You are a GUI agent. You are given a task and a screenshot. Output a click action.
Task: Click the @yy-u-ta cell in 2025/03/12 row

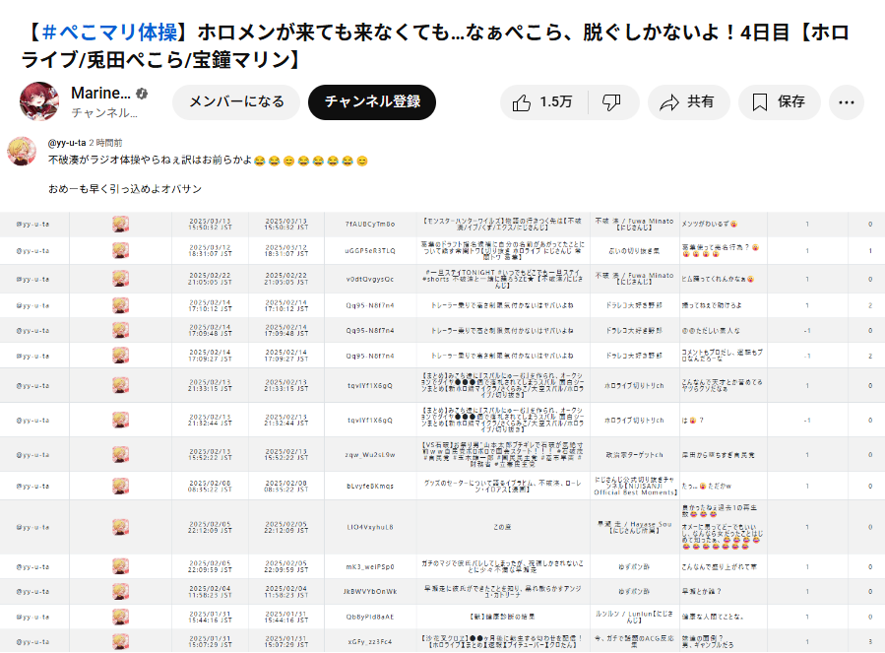(x=33, y=250)
